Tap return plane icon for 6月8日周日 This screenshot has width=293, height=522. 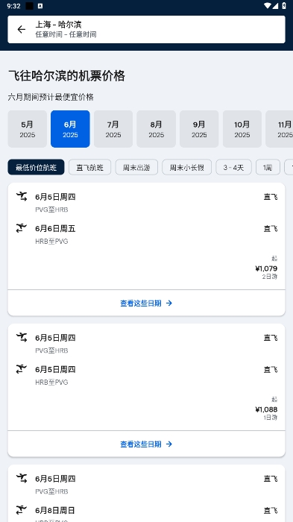(22, 509)
